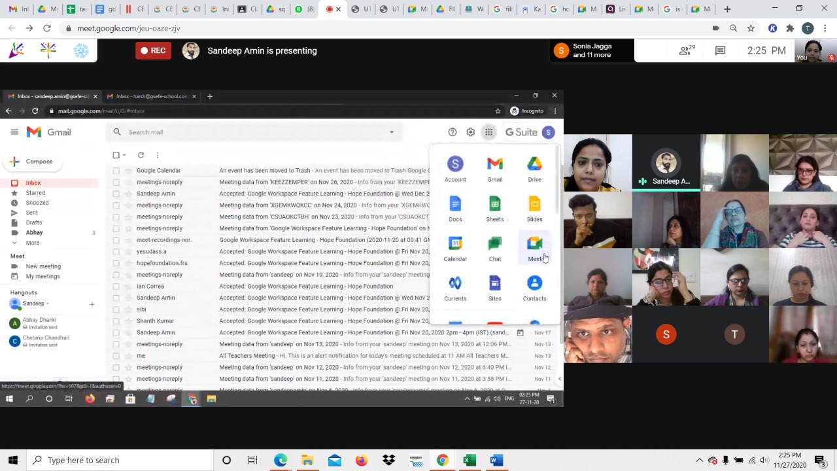Open Currents from the Google apps panel
The height and width of the screenshot is (471, 837).
[x=455, y=288]
